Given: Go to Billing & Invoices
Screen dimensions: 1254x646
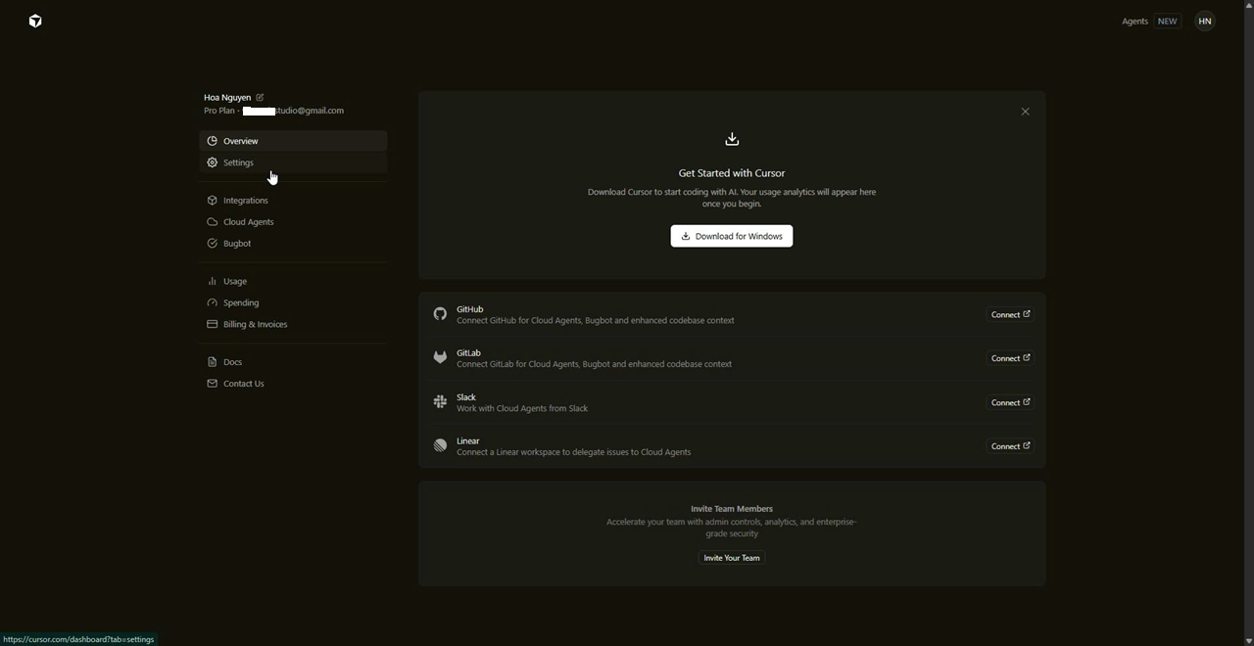Looking at the screenshot, I should coord(293,325).
